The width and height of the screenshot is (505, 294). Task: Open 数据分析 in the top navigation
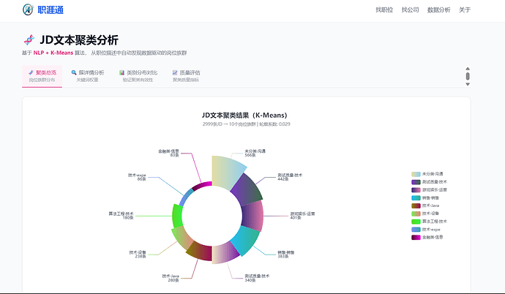pos(438,10)
